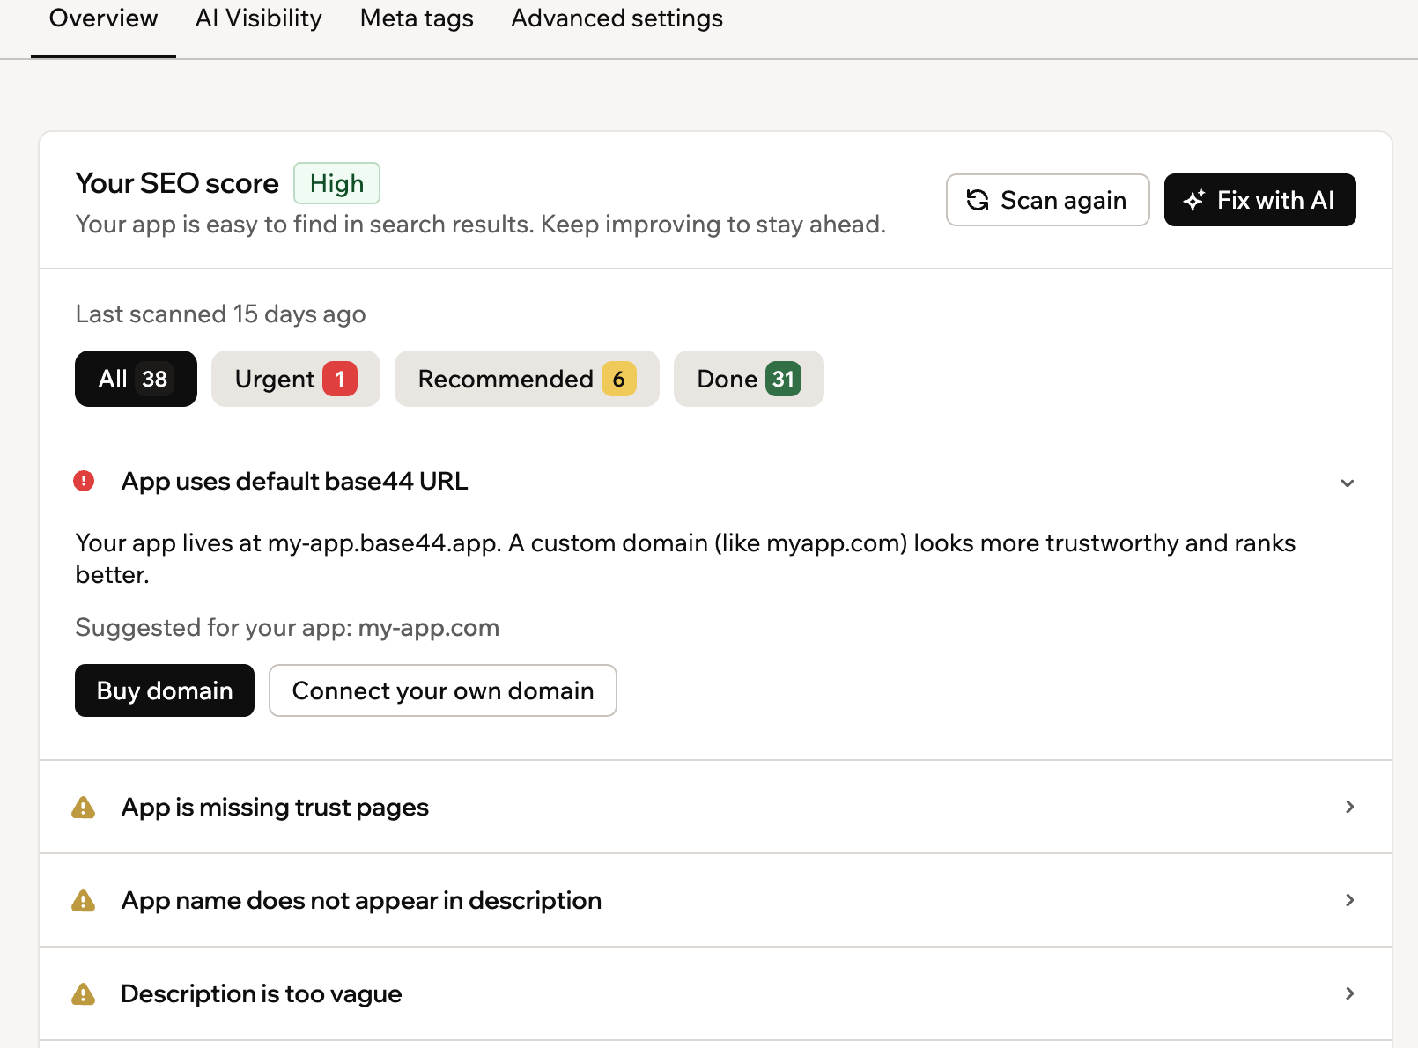Filter issues by Urgent
The image size is (1418, 1048).
(x=296, y=379)
